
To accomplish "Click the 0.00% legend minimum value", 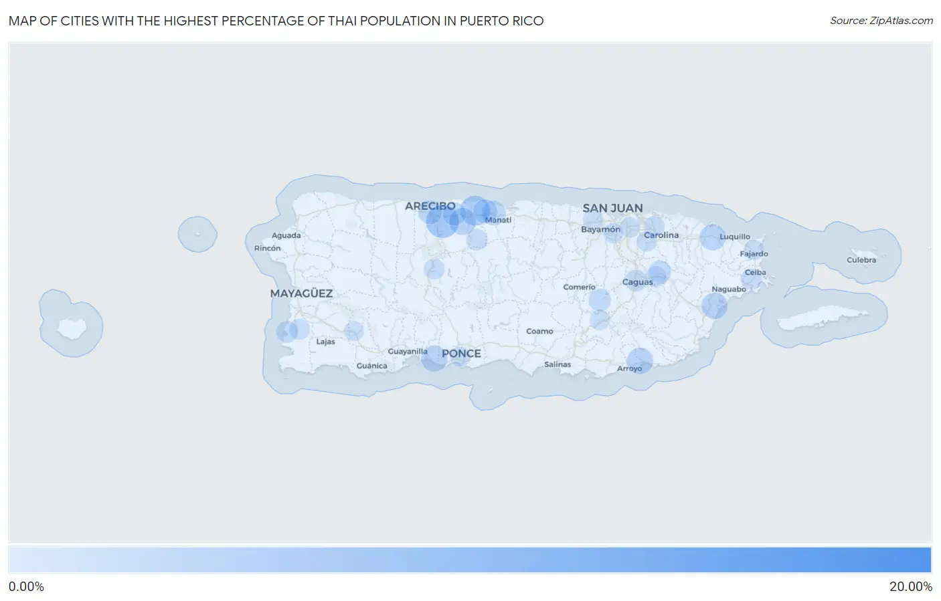I will pyautogui.click(x=26, y=587).
